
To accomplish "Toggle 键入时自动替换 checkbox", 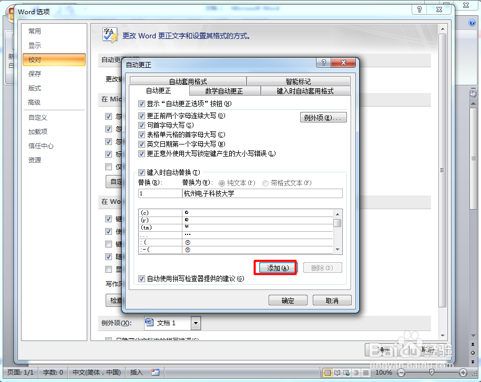I will [x=141, y=172].
